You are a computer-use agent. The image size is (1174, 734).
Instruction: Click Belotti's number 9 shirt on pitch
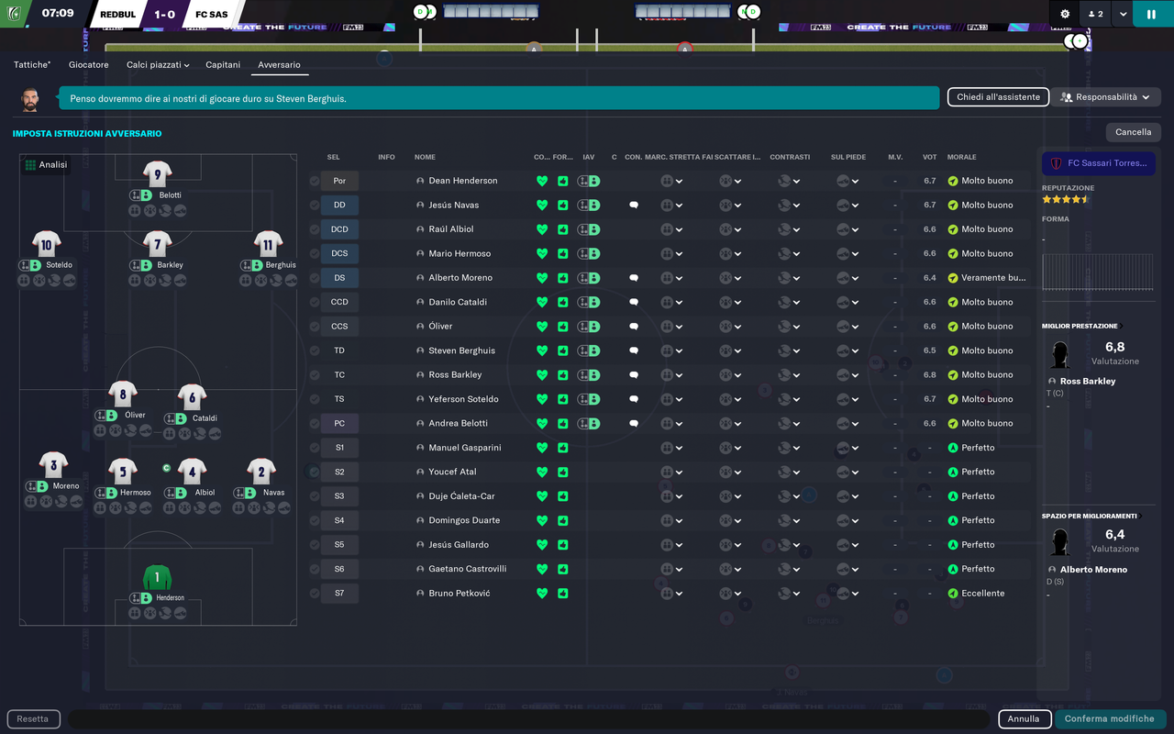[x=158, y=173]
